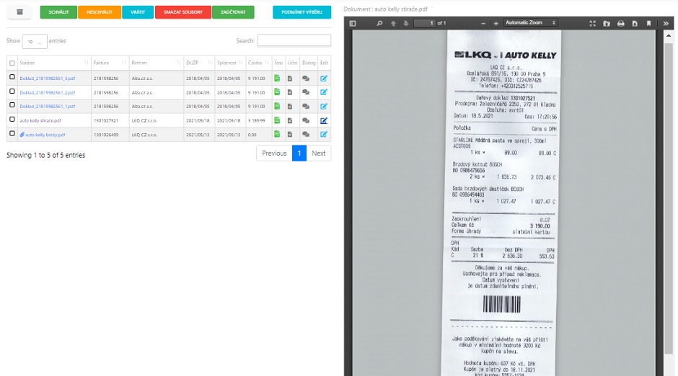Click the green SCHVÁLIT button
Screen dimensions: 678x376
pos(58,12)
